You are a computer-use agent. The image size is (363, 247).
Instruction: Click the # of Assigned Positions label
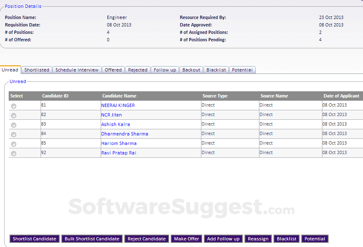click(x=204, y=32)
